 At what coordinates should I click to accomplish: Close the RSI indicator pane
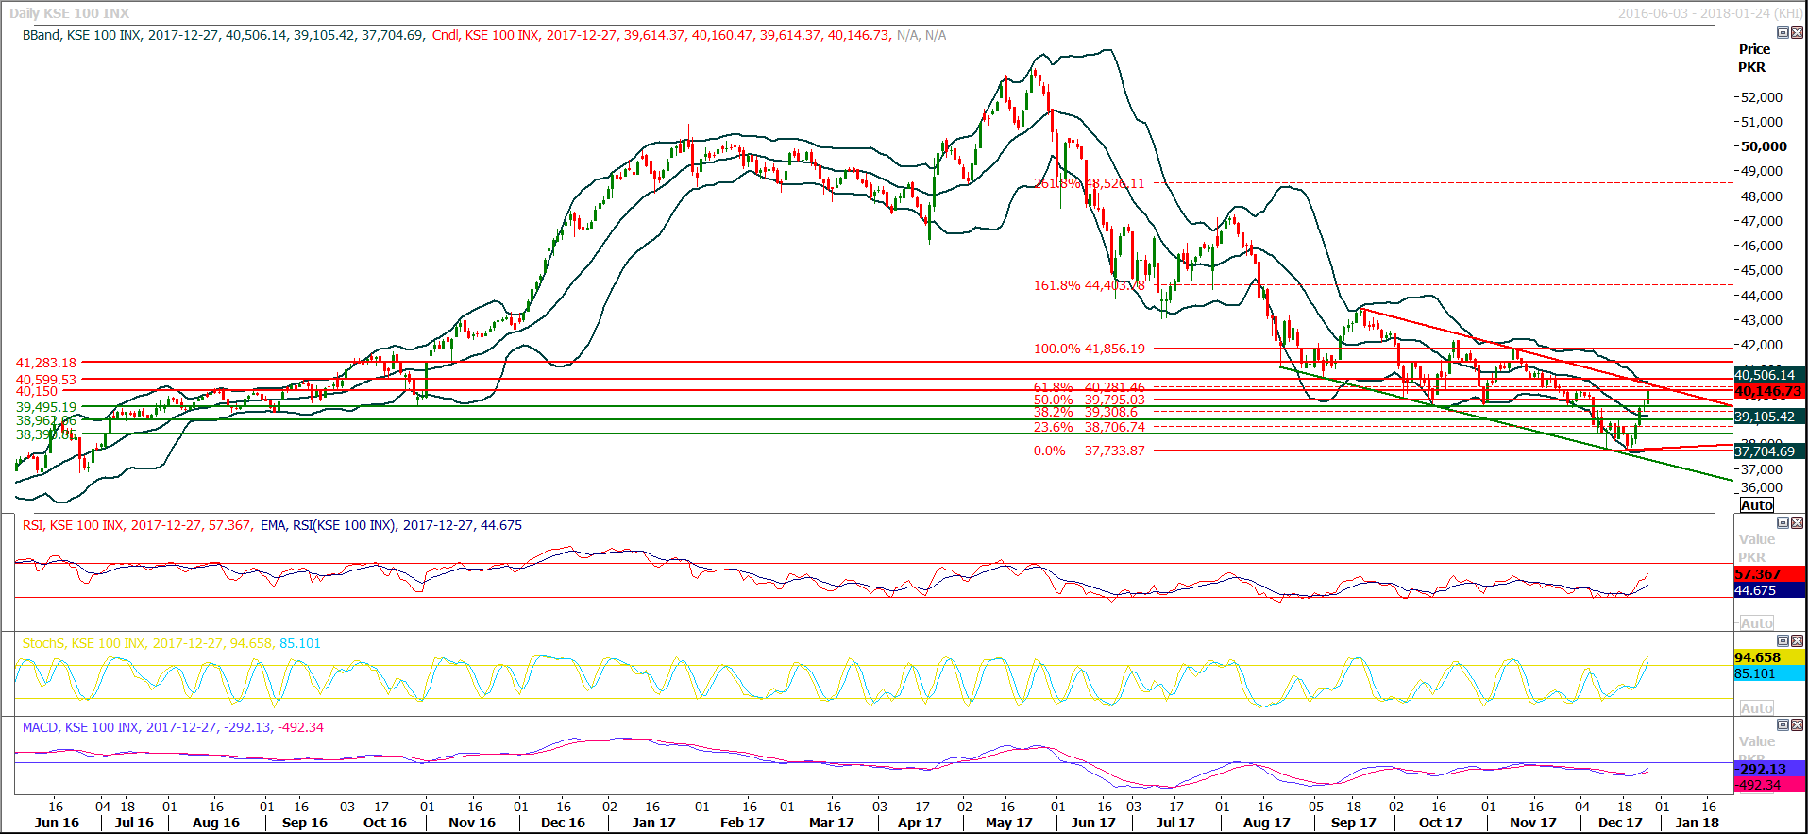[1797, 523]
